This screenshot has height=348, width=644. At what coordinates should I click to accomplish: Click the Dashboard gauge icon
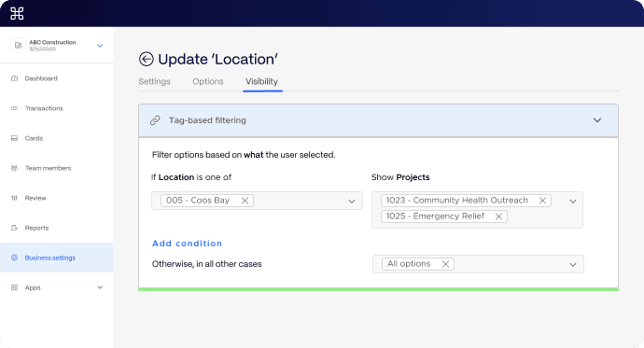[14, 78]
